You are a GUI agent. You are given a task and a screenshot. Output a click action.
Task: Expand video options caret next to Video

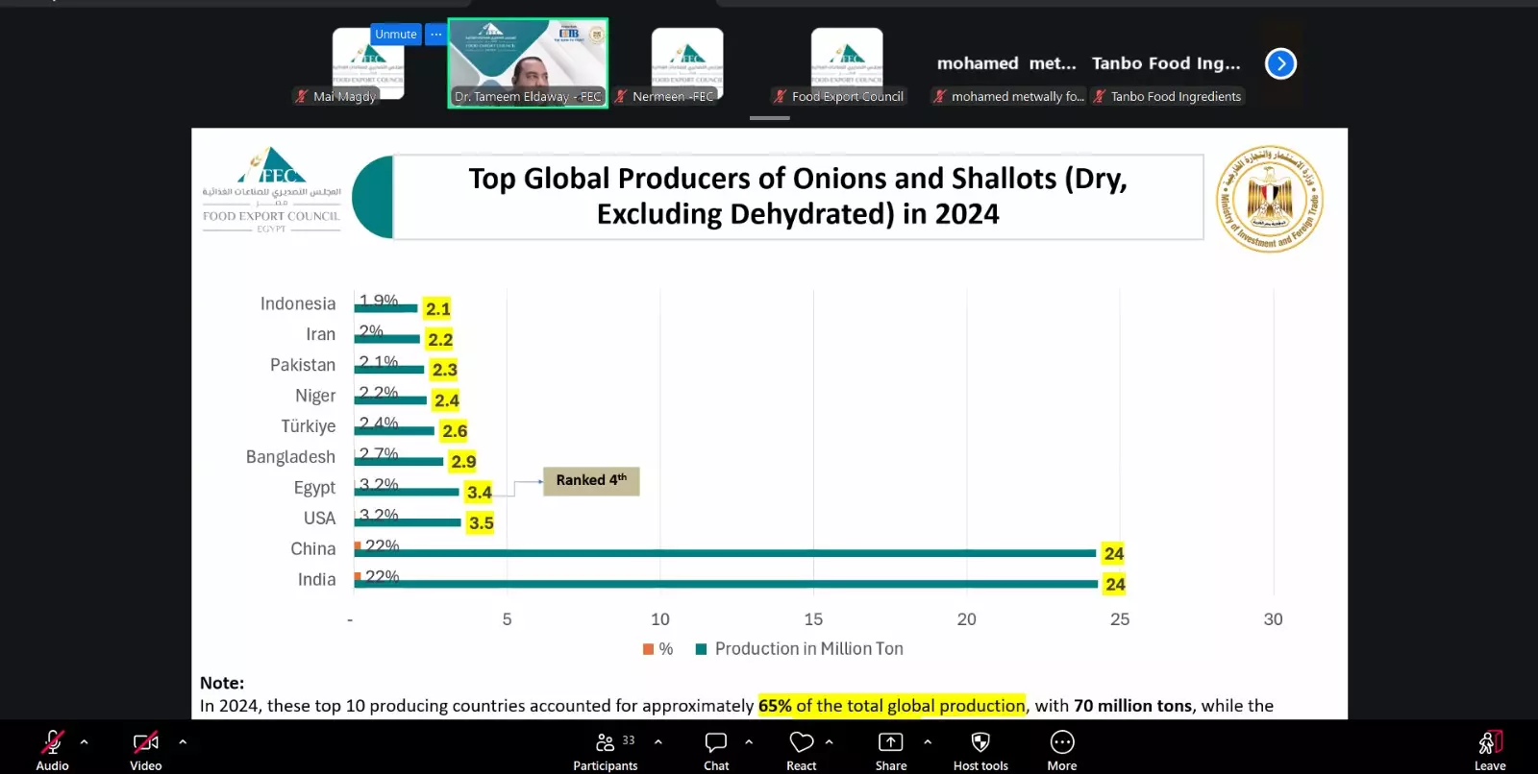pyautogui.click(x=183, y=741)
